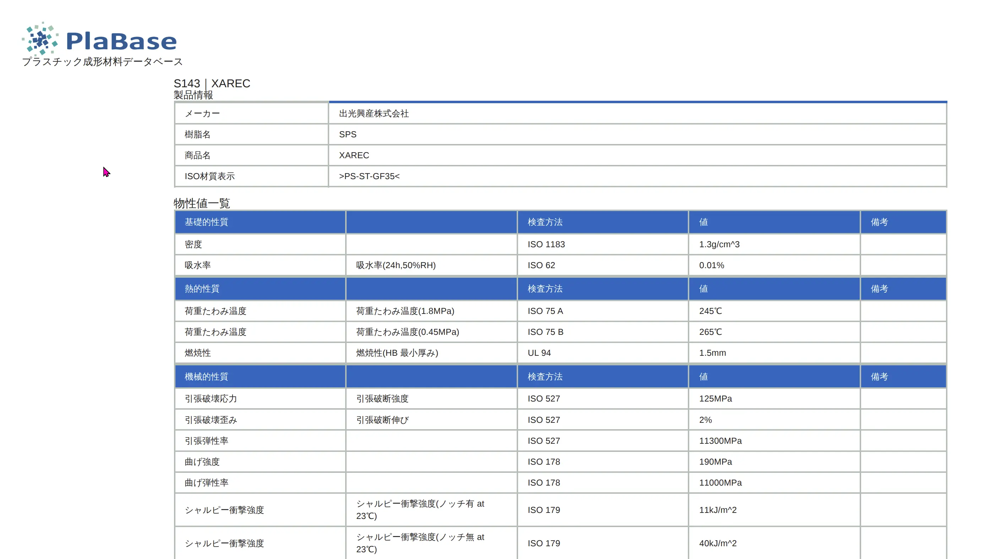Click ISO 179 in the 11kJ/m^2 row

tap(544, 510)
